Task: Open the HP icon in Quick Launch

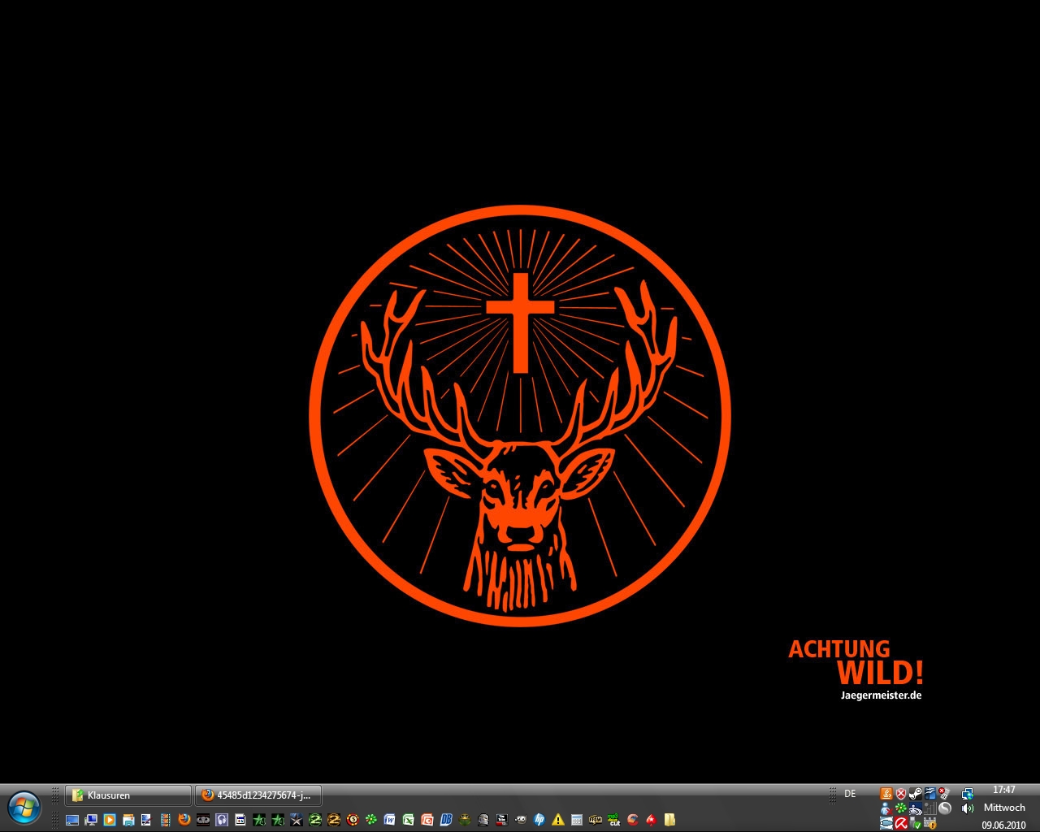Action: 539,820
